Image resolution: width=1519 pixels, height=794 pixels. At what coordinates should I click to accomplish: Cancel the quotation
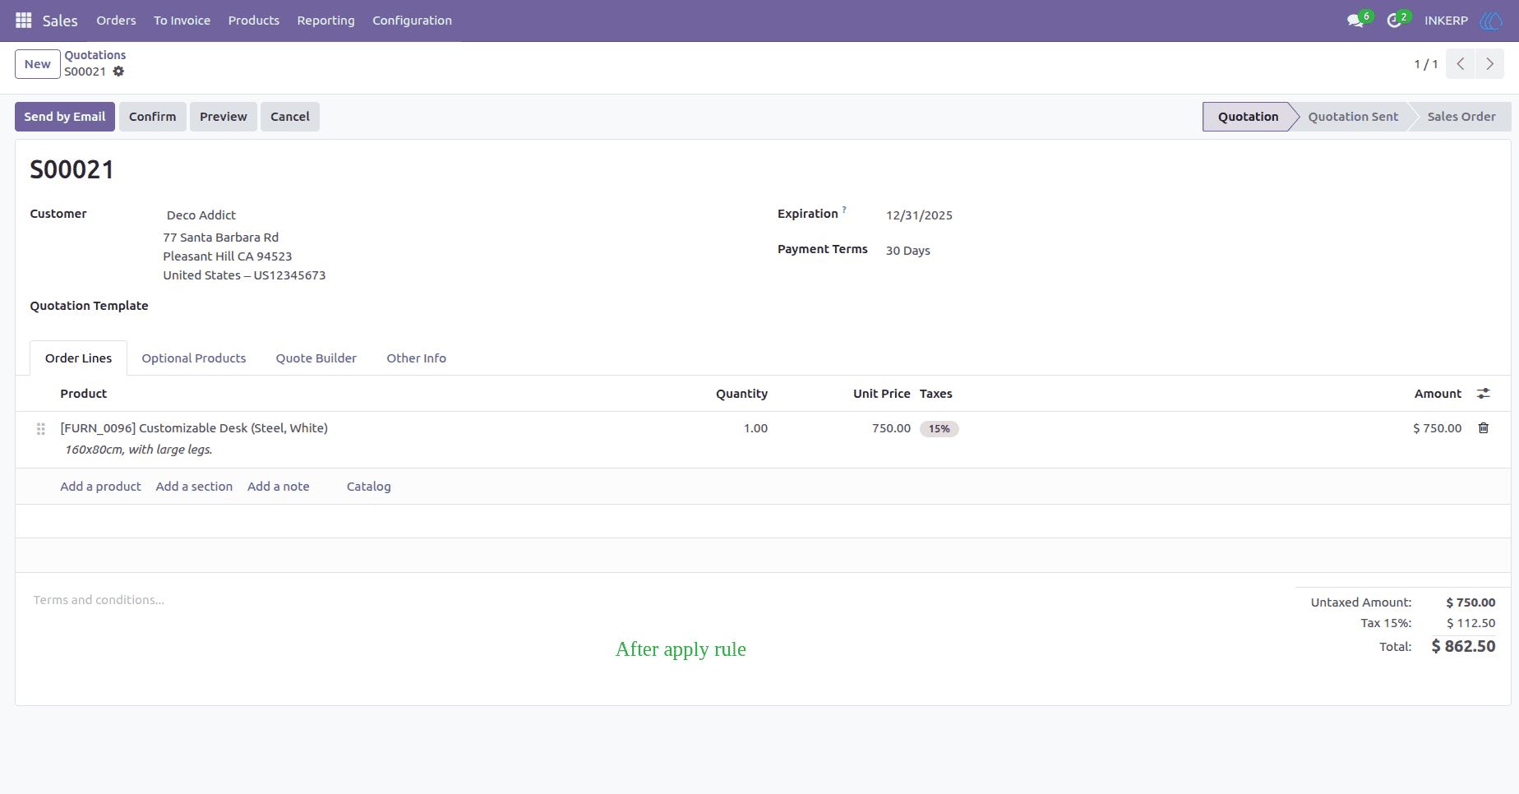[290, 117]
